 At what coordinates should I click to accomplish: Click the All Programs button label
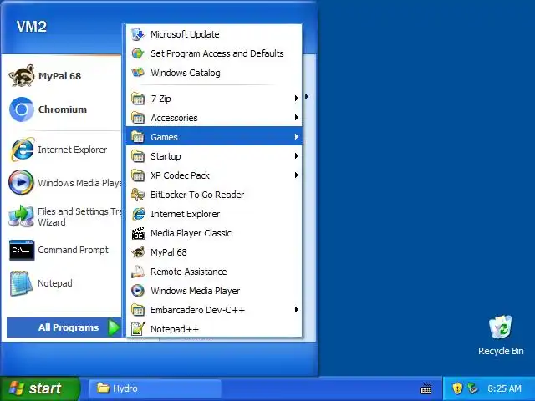tap(69, 327)
